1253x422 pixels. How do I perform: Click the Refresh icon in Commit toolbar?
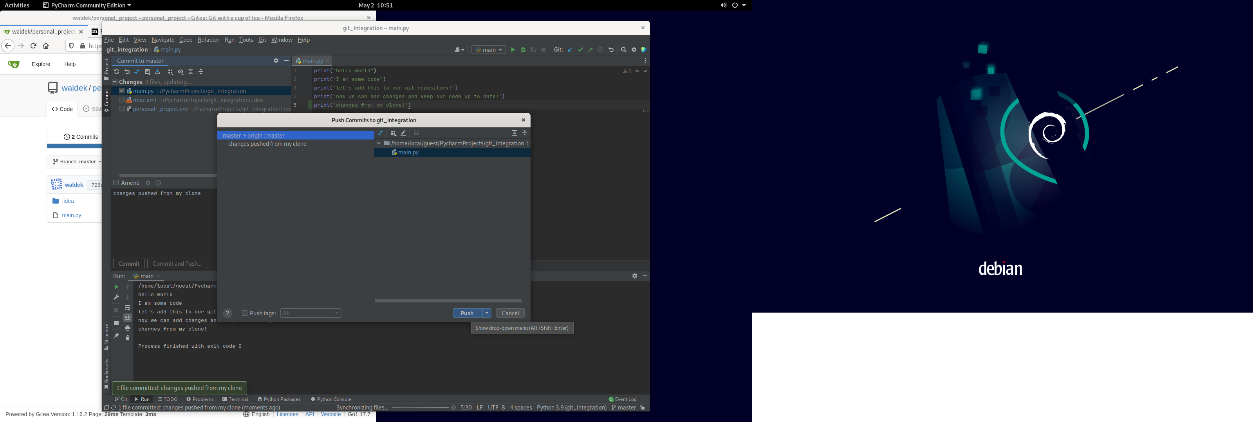[117, 72]
